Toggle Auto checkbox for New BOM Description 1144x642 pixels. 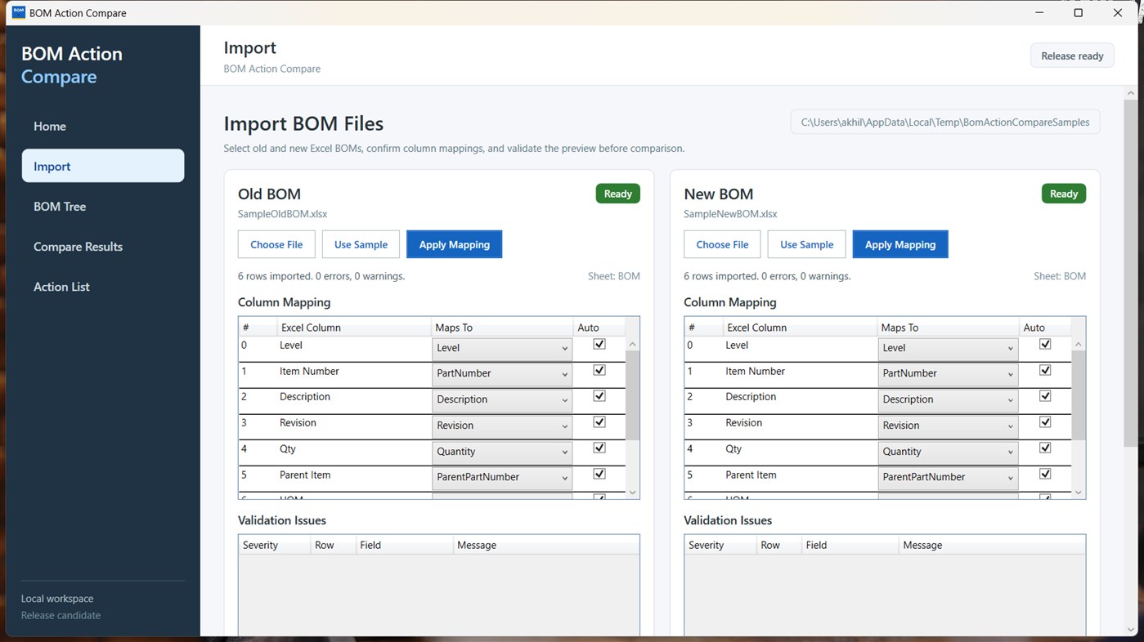pos(1045,396)
